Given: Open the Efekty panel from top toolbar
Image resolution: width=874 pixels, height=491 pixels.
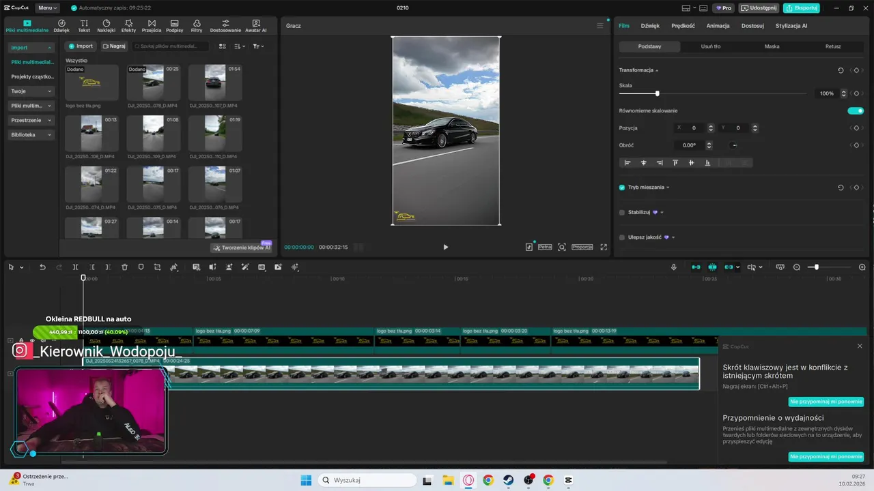Looking at the screenshot, I should click(128, 26).
